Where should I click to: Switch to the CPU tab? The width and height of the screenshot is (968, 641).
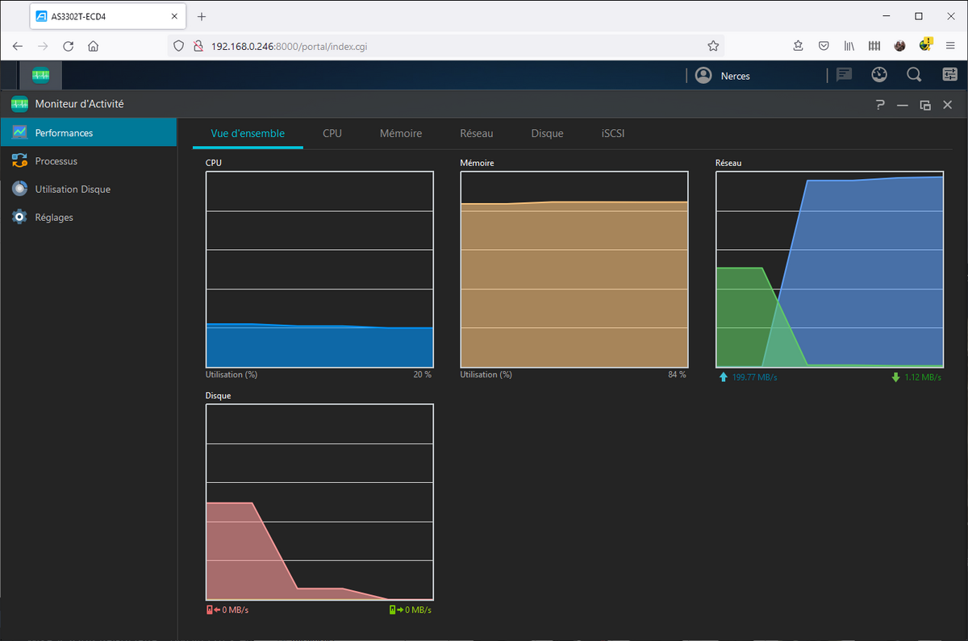point(332,134)
